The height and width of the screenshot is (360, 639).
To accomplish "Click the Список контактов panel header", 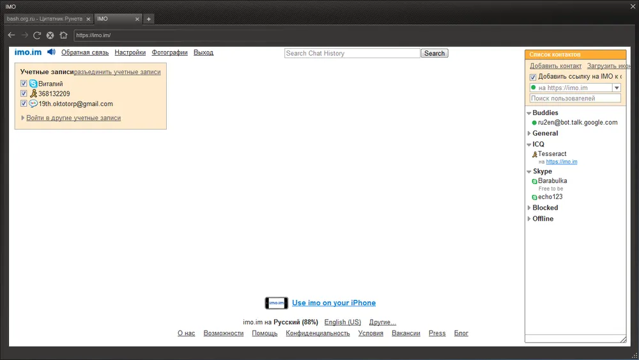I will click(576, 54).
